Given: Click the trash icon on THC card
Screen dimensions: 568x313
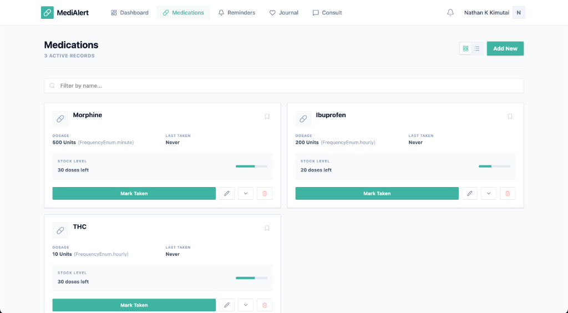Looking at the screenshot, I should (x=265, y=305).
